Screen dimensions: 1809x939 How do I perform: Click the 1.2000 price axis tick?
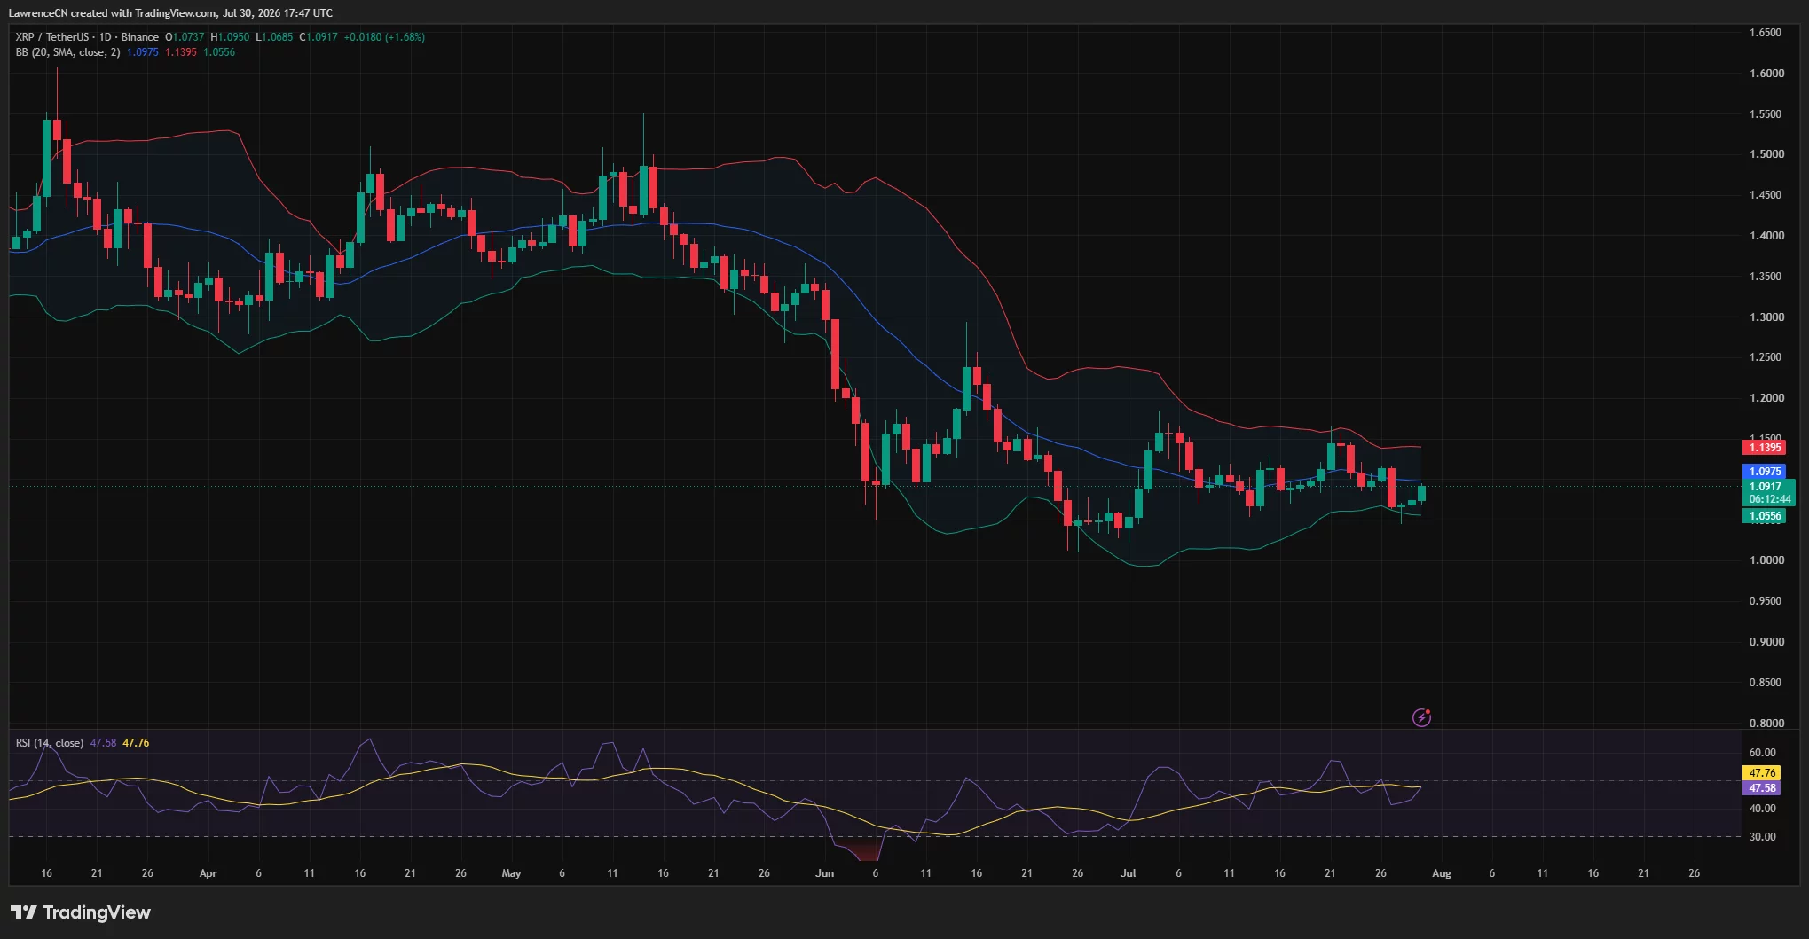click(1766, 398)
